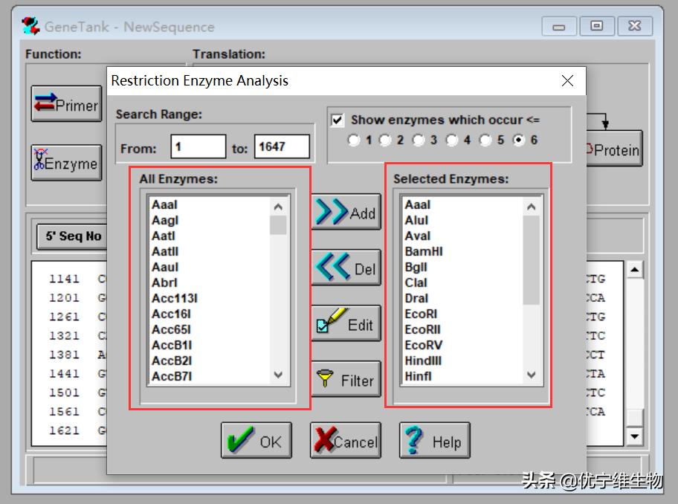This screenshot has width=678, height=504.
Task: Select AccB2I in All Enzymes list
Action: (x=172, y=361)
